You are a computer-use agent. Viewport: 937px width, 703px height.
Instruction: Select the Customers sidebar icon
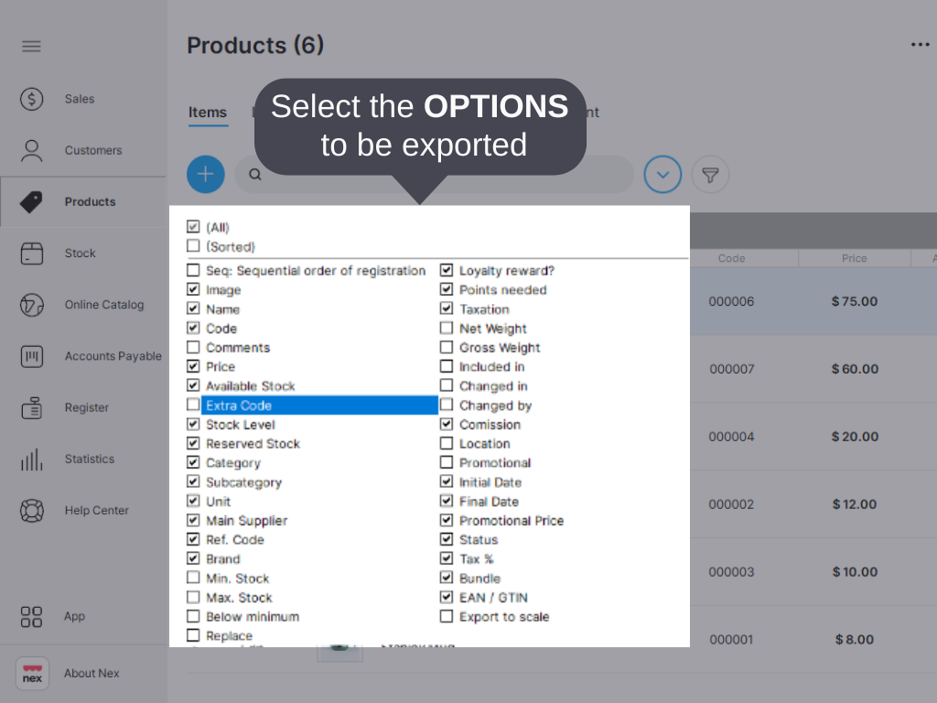pyautogui.click(x=32, y=150)
